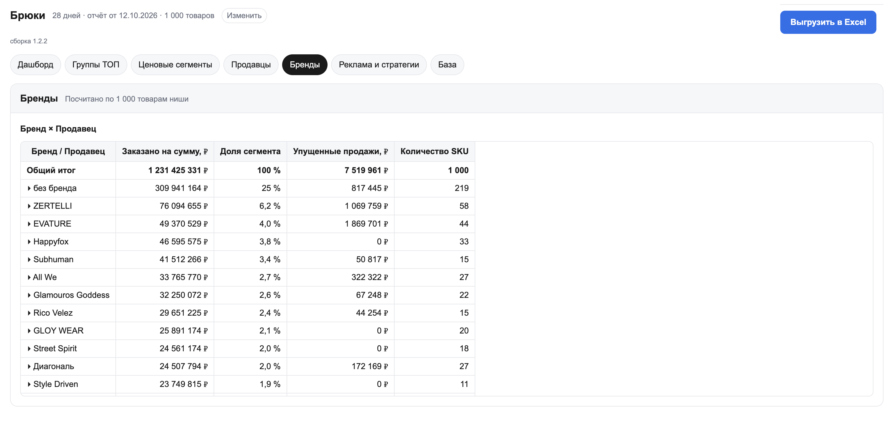This screenshot has width=893, height=430.
Task: Click the total value 1 231 425 331 ₽
Action: 178,170
